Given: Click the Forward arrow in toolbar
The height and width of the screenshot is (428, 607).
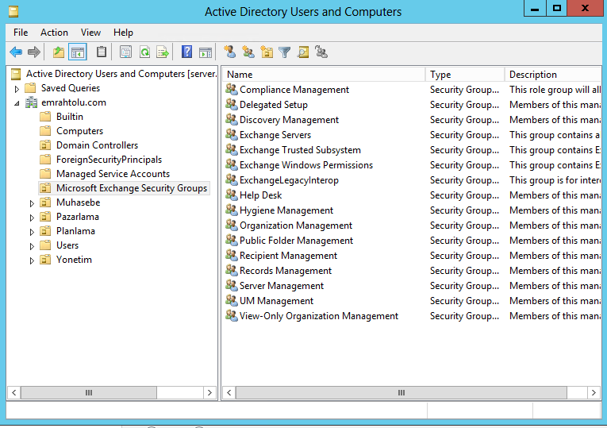Looking at the screenshot, I should coord(34,52).
